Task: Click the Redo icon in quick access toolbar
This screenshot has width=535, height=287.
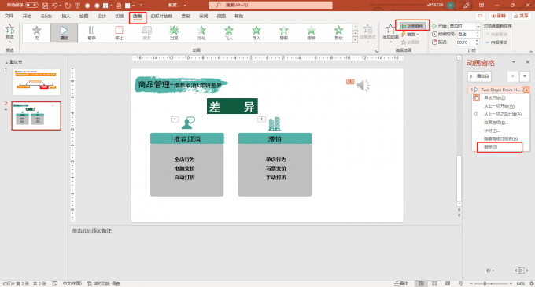Action: [68, 6]
